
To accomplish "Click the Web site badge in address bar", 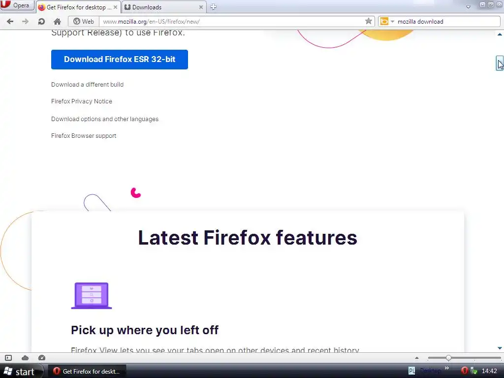I will tap(84, 22).
